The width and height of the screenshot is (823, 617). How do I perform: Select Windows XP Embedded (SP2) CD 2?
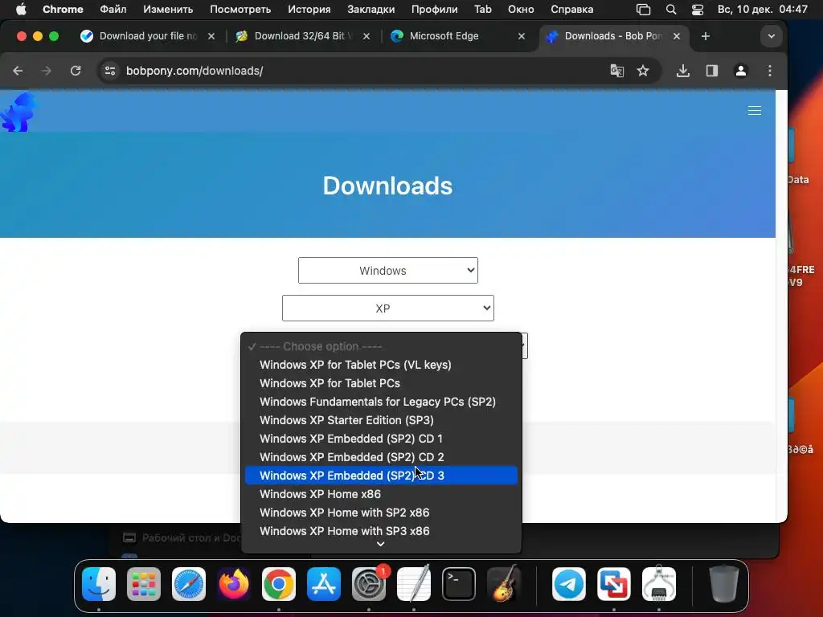tap(381, 457)
